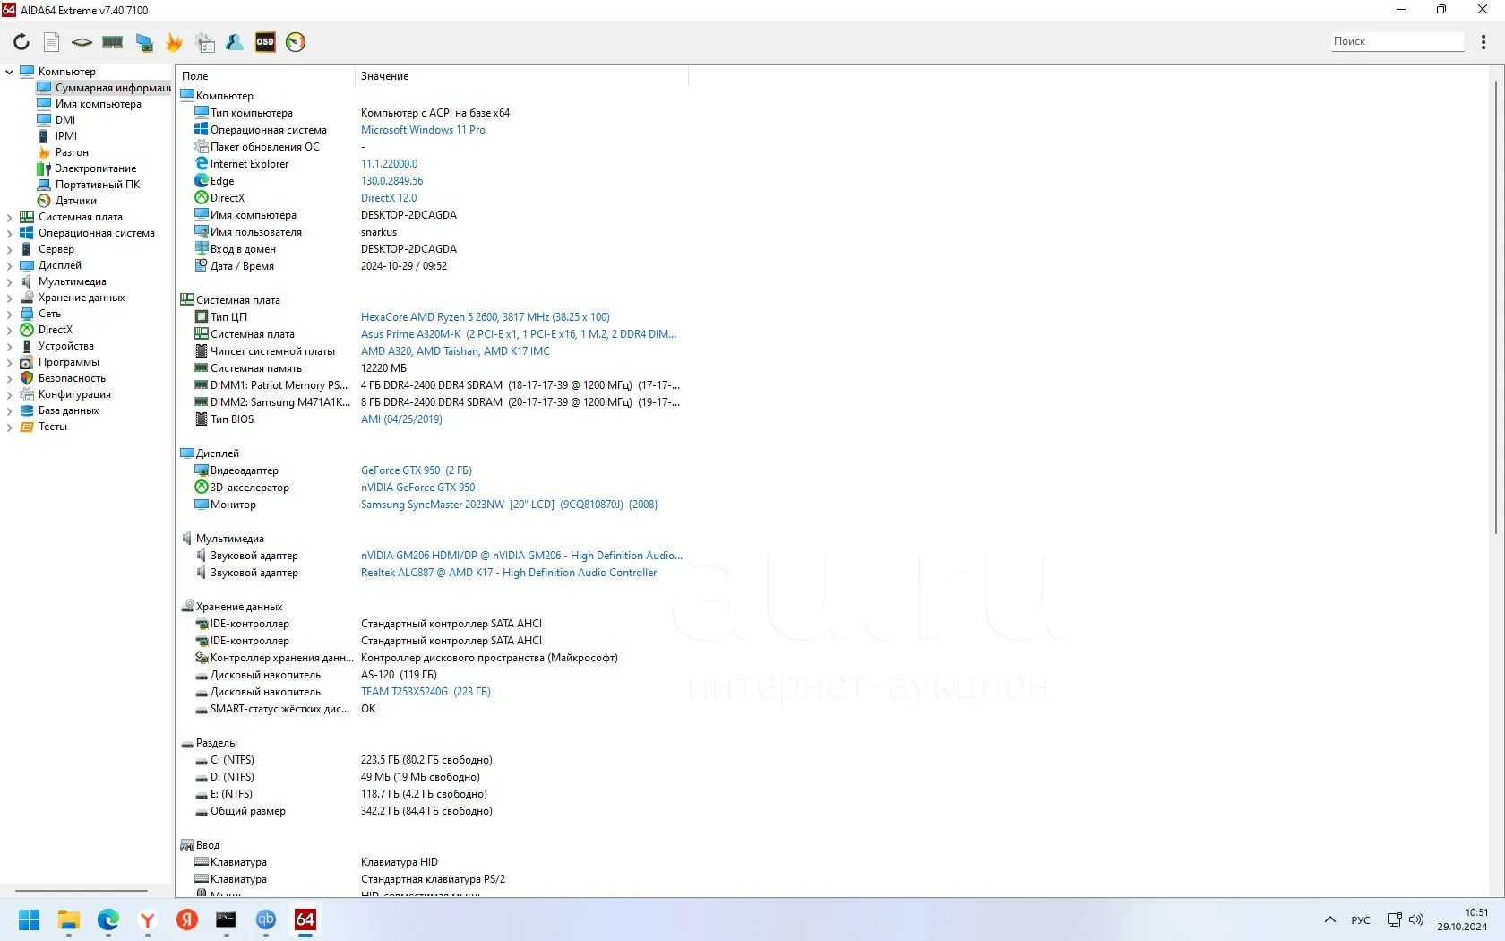Open the monitor and card toolbar icon

click(143, 42)
